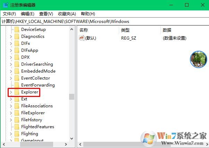Expand the EmbeddedMode key
This screenshot has height=148, width=209.
11,71
